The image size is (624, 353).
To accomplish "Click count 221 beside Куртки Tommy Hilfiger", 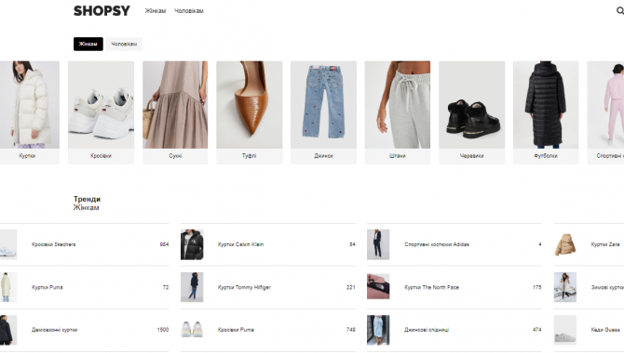I will click(x=350, y=287).
